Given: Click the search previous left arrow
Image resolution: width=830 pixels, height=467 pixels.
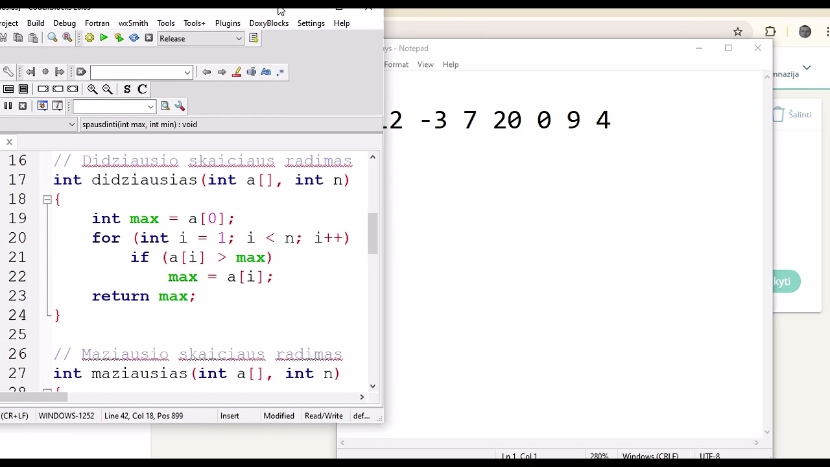Looking at the screenshot, I should (x=207, y=72).
